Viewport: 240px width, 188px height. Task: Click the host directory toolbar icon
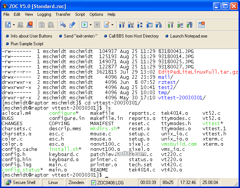point(7,25)
